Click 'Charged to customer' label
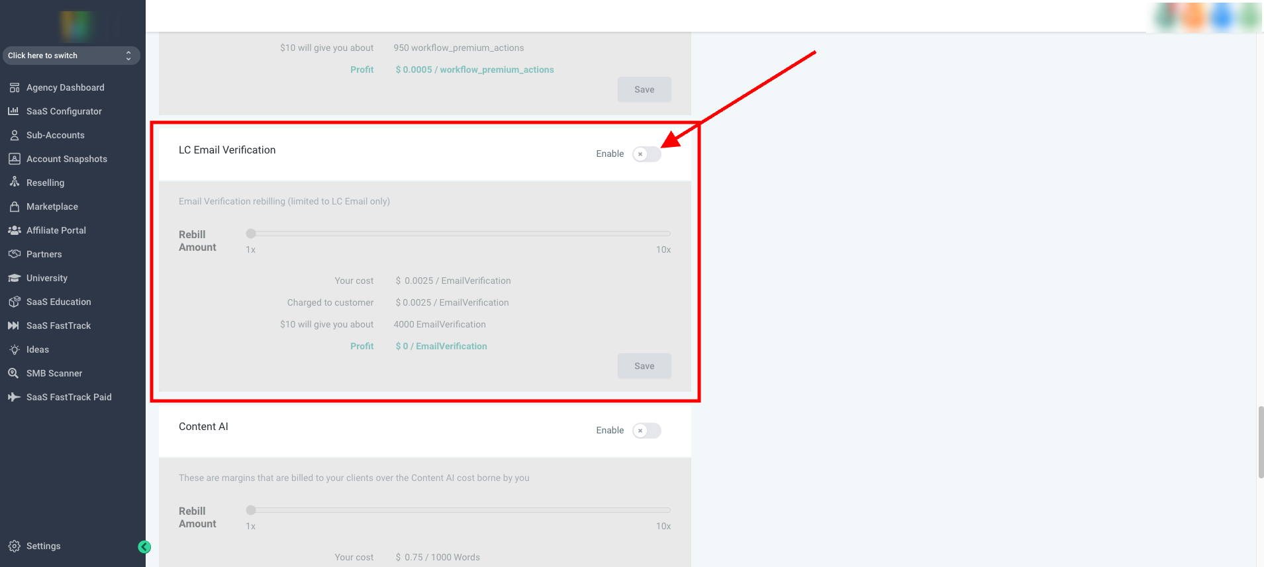This screenshot has width=1264, height=567. coord(330,302)
